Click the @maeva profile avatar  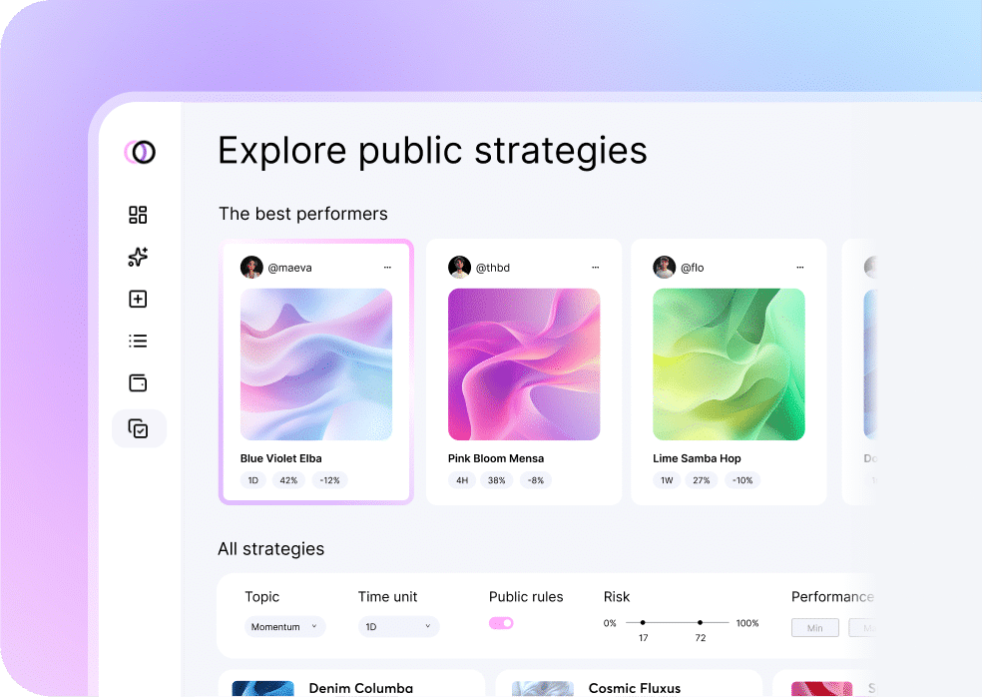tap(251, 268)
